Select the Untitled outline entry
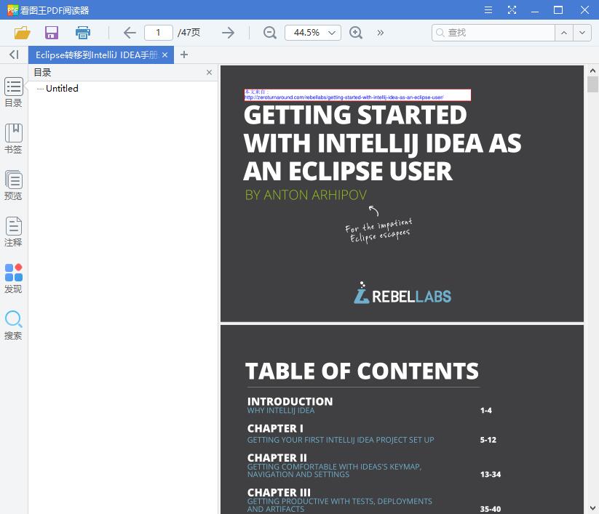This screenshot has height=514, width=599. pos(62,89)
